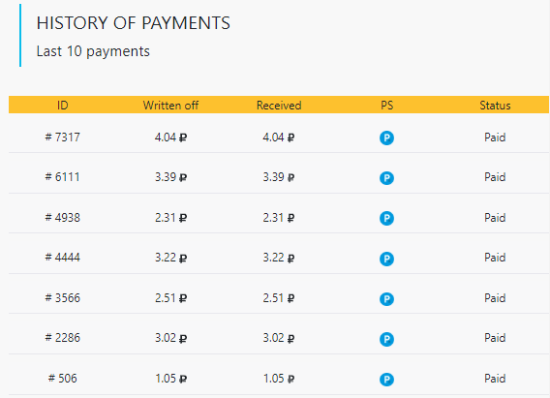Click the Payeer icon for payment 6111
550x398 pixels.
(x=386, y=178)
